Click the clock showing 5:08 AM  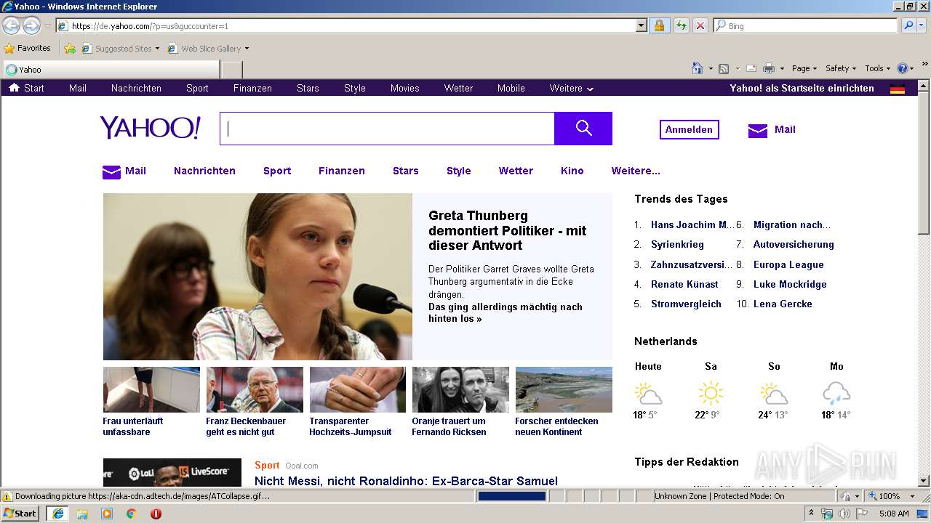[894, 514]
